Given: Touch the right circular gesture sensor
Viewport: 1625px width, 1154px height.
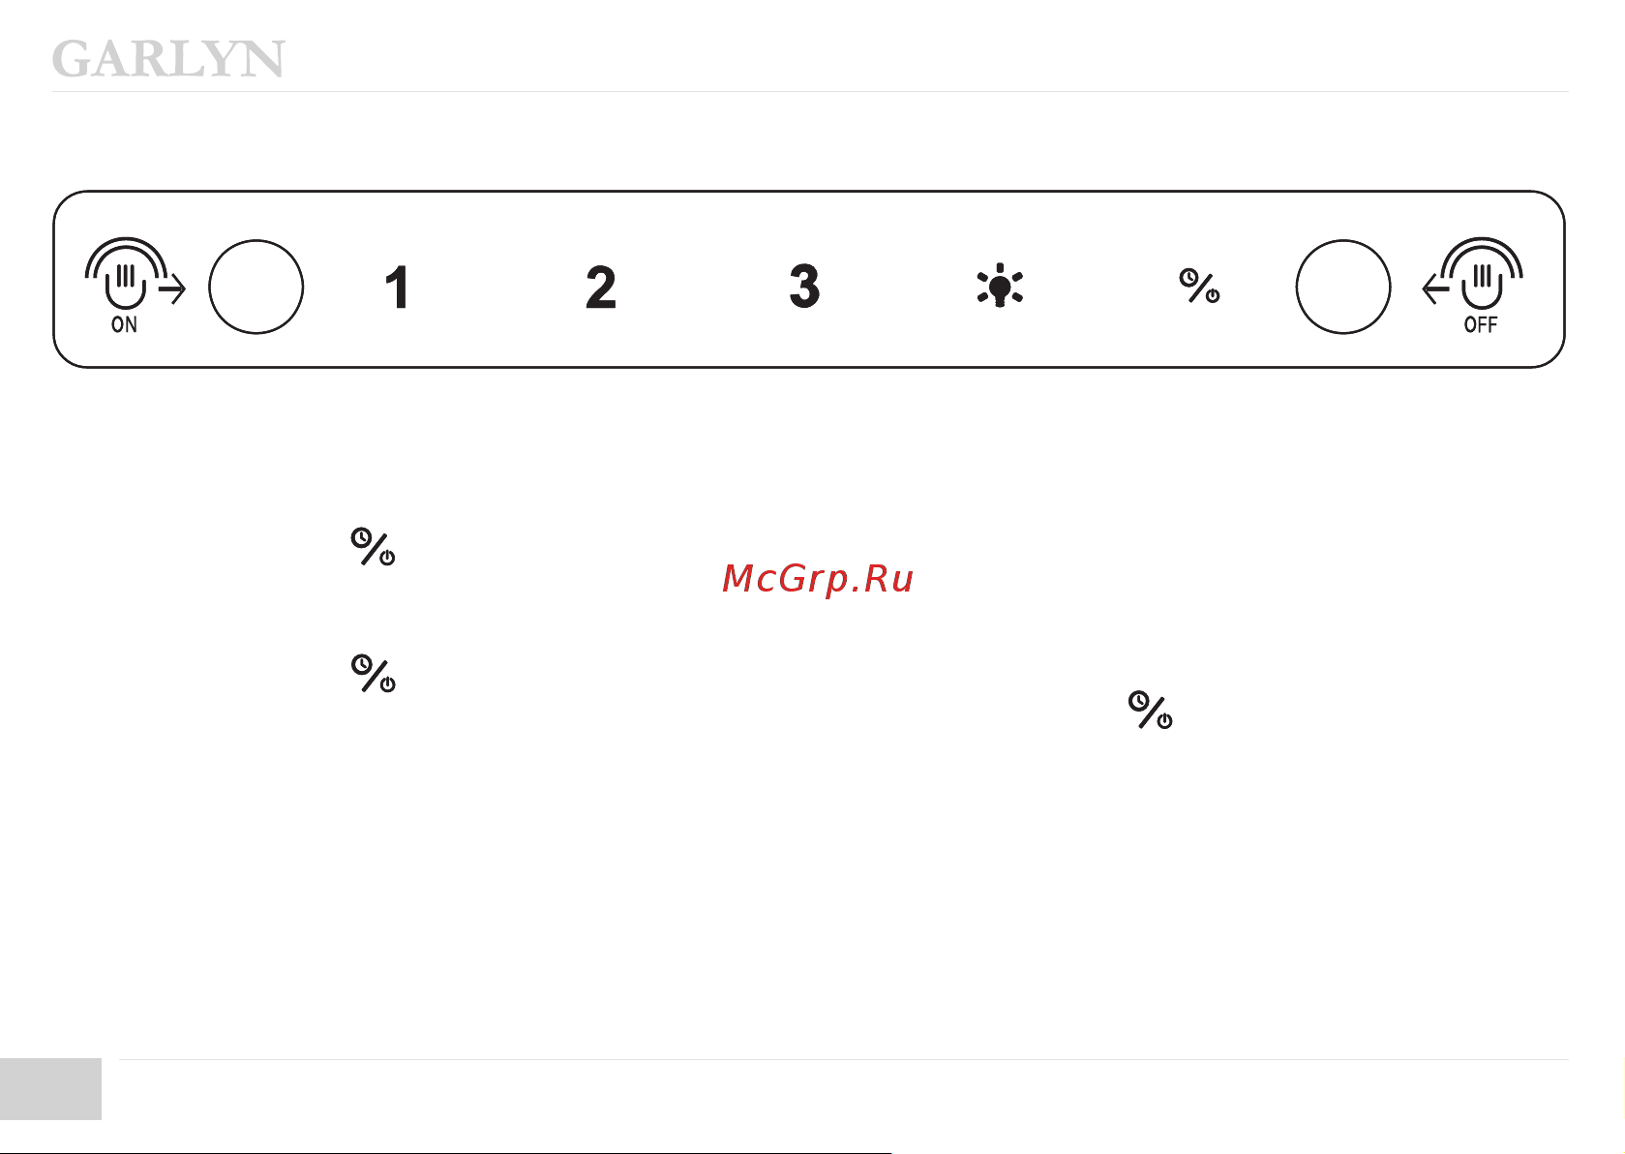Looking at the screenshot, I should pos(1343,288).
